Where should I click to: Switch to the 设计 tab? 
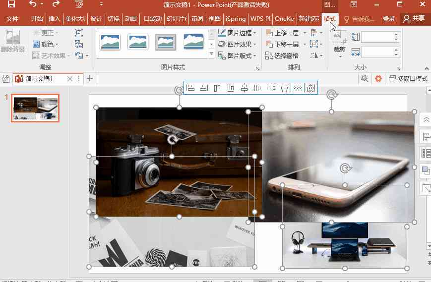96,19
